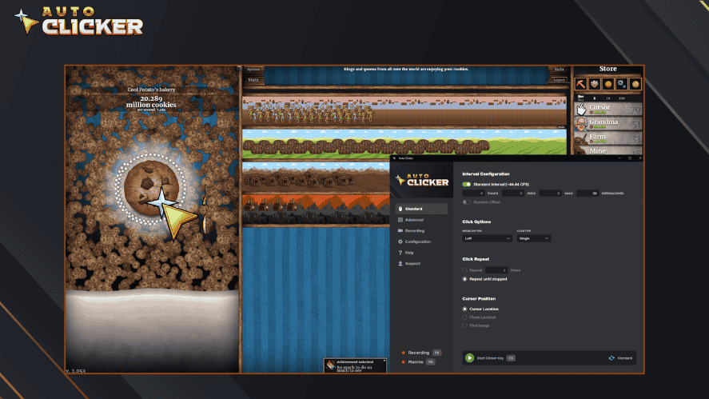
Task: Click the question mark icon beside Help
Action: pyautogui.click(x=400, y=253)
